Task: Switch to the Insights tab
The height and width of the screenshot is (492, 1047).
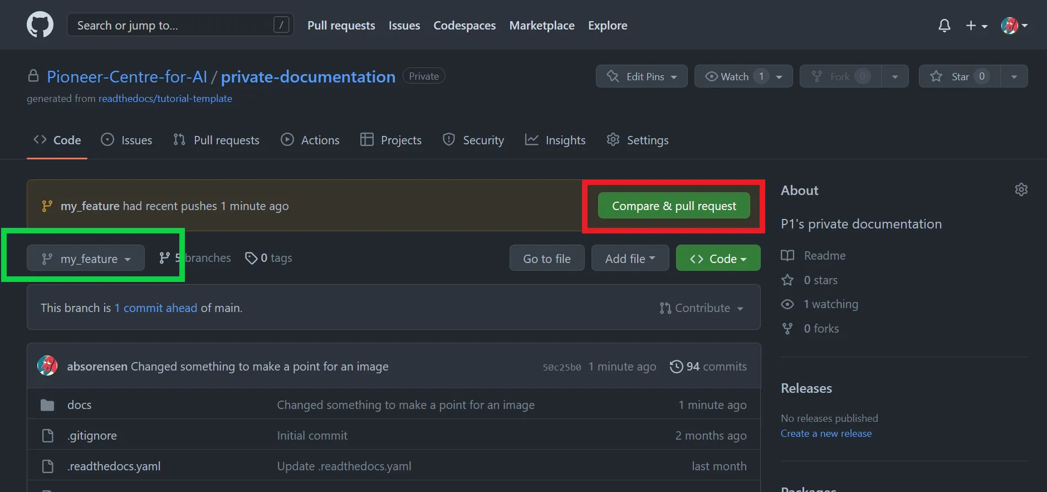Action: pyautogui.click(x=555, y=140)
